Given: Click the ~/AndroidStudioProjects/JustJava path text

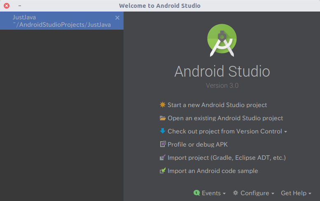Looking at the screenshot, I should coord(62,25).
